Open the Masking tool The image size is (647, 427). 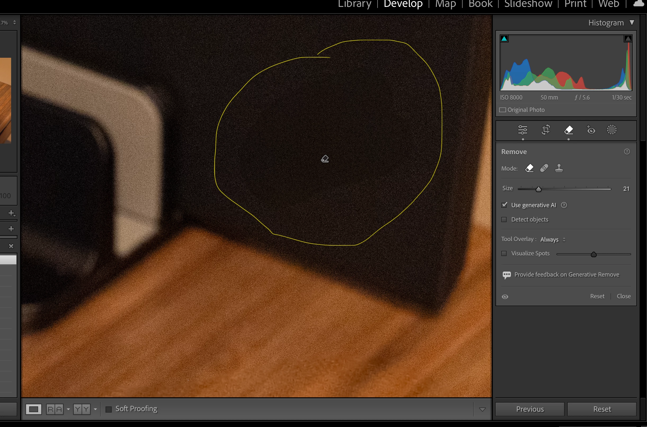click(611, 130)
